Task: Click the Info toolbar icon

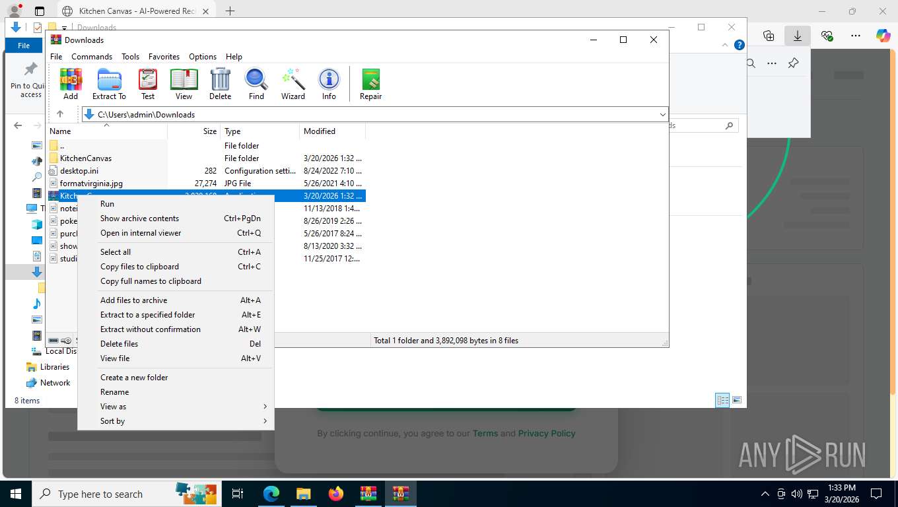Action: point(329,84)
